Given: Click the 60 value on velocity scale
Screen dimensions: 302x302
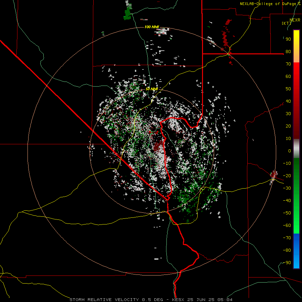Looking at the screenshot, I should 288,77.
